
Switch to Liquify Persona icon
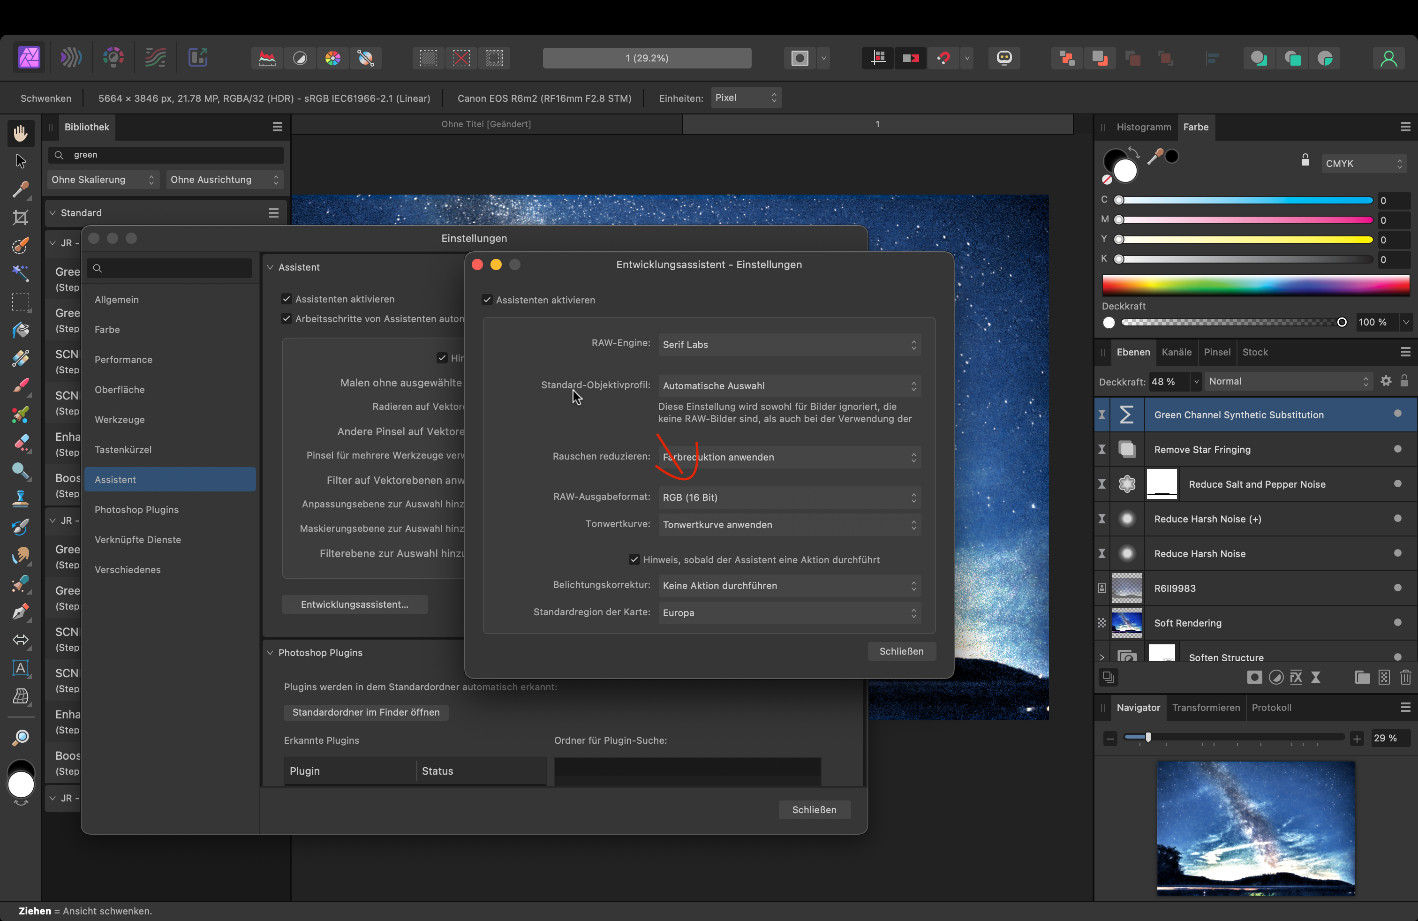tap(71, 58)
